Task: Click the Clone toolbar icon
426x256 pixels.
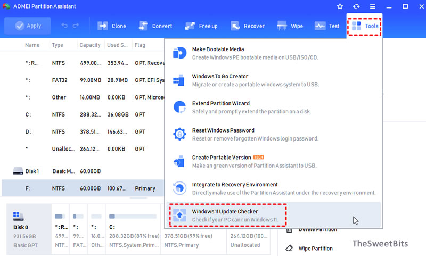Action: coord(103,26)
